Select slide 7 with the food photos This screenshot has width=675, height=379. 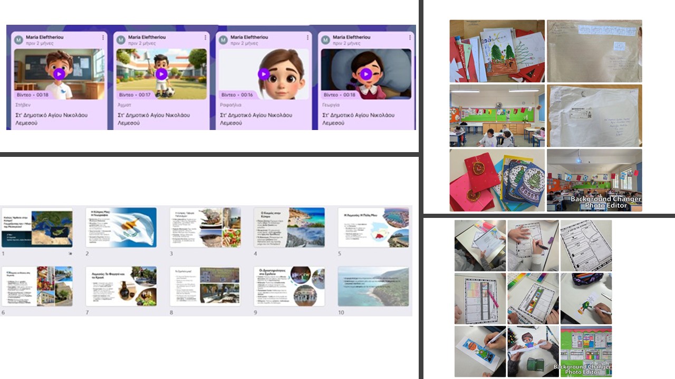click(x=121, y=286)
